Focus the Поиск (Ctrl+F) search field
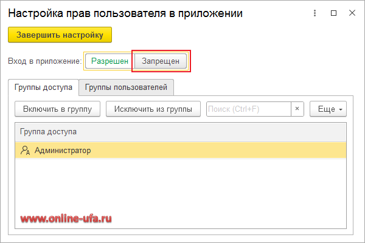Screen dimensions: 365x243 tap(248, 109)
